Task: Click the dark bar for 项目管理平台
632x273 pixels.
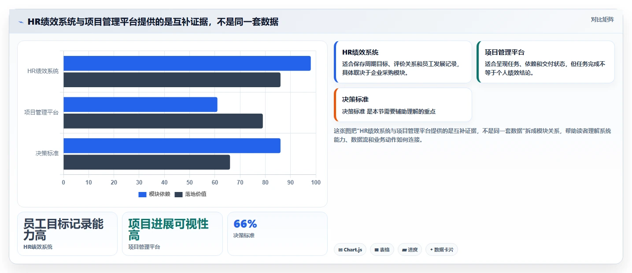Action: (x=163, y=121)
